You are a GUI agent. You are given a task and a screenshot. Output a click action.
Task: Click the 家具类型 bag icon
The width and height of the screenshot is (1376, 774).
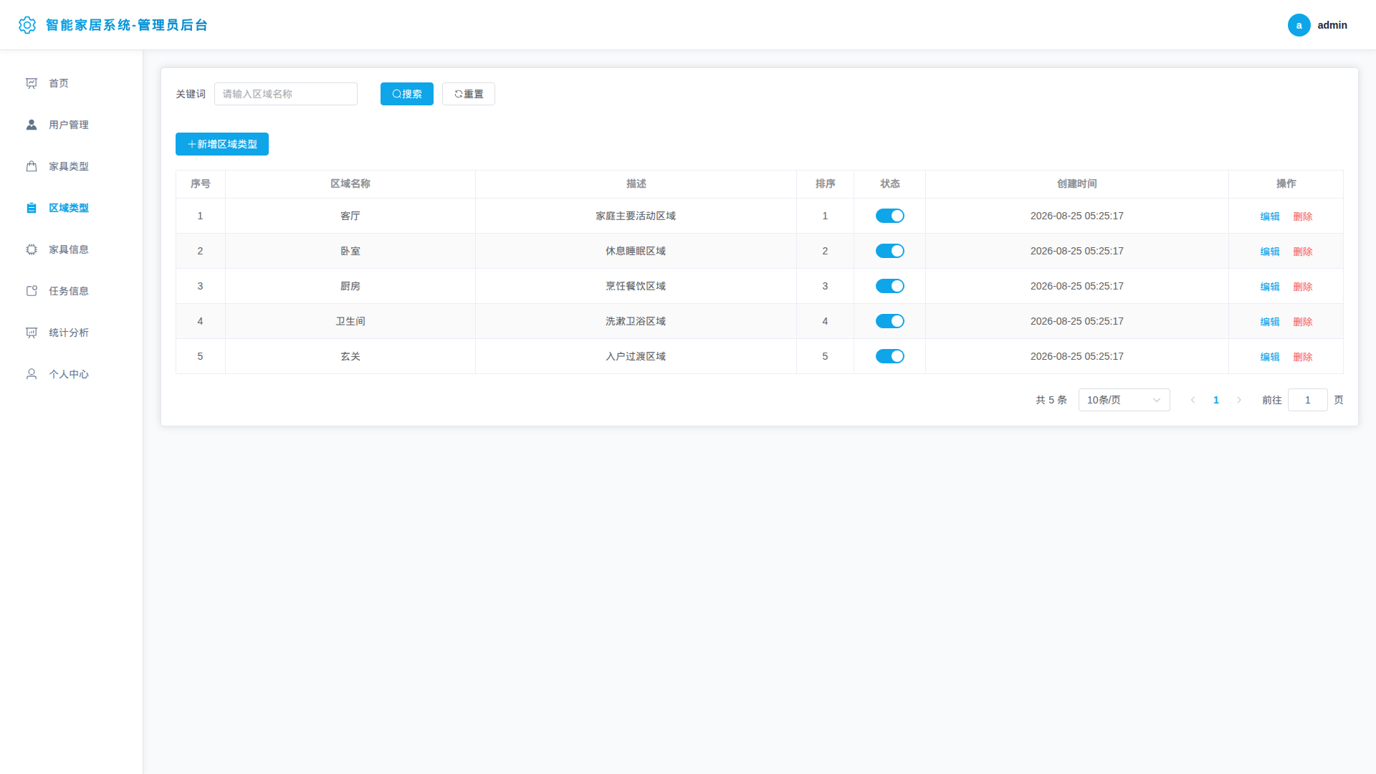[x=32, y=166]
